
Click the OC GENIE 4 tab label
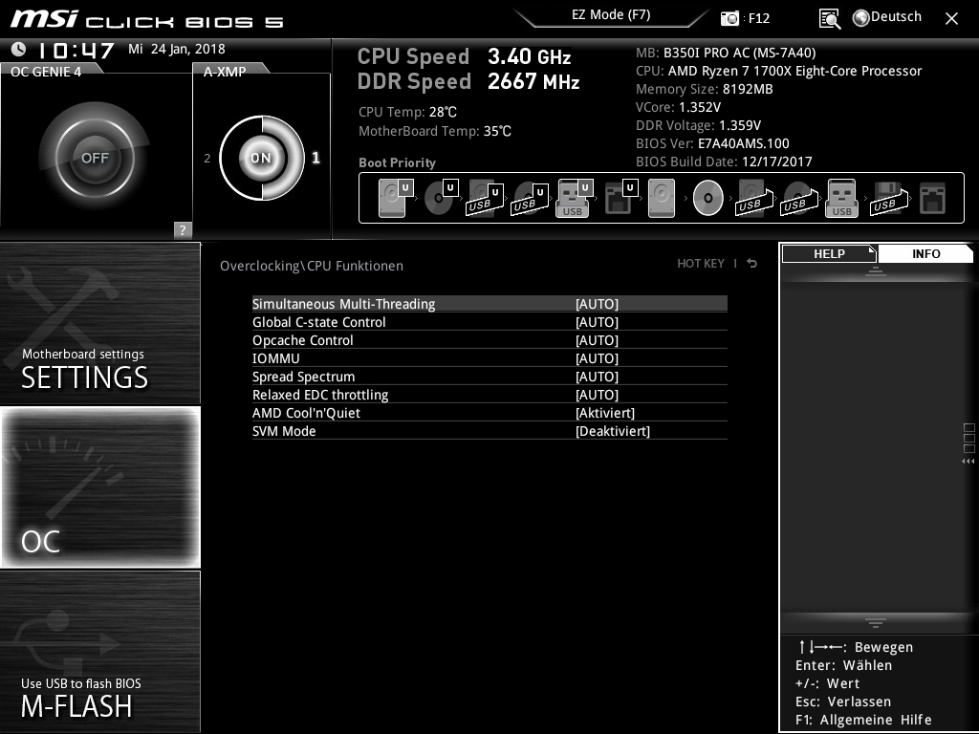pyautogui.click(x=46, y=71)
